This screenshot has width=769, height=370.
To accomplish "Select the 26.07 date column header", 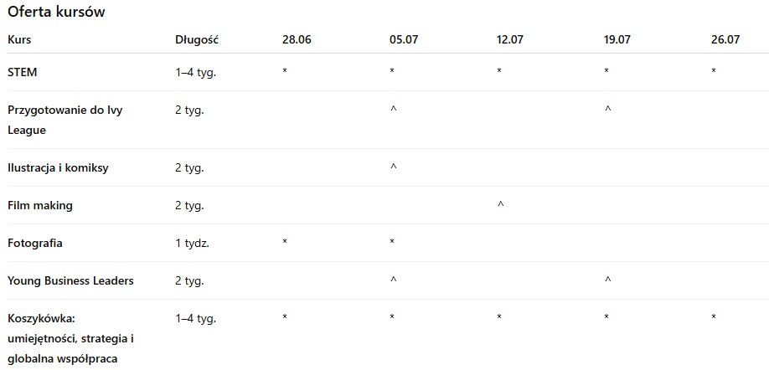I will [x=725, y=39].
